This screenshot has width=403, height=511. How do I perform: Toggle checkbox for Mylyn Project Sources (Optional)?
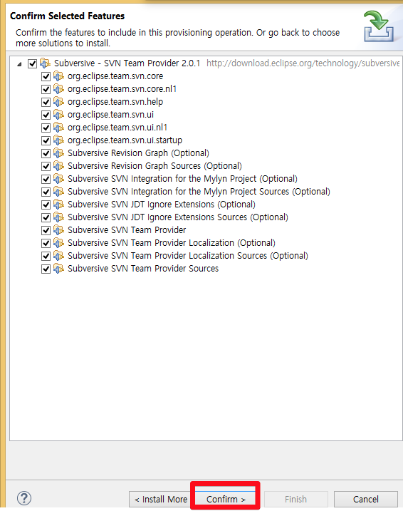pos(46,192)
